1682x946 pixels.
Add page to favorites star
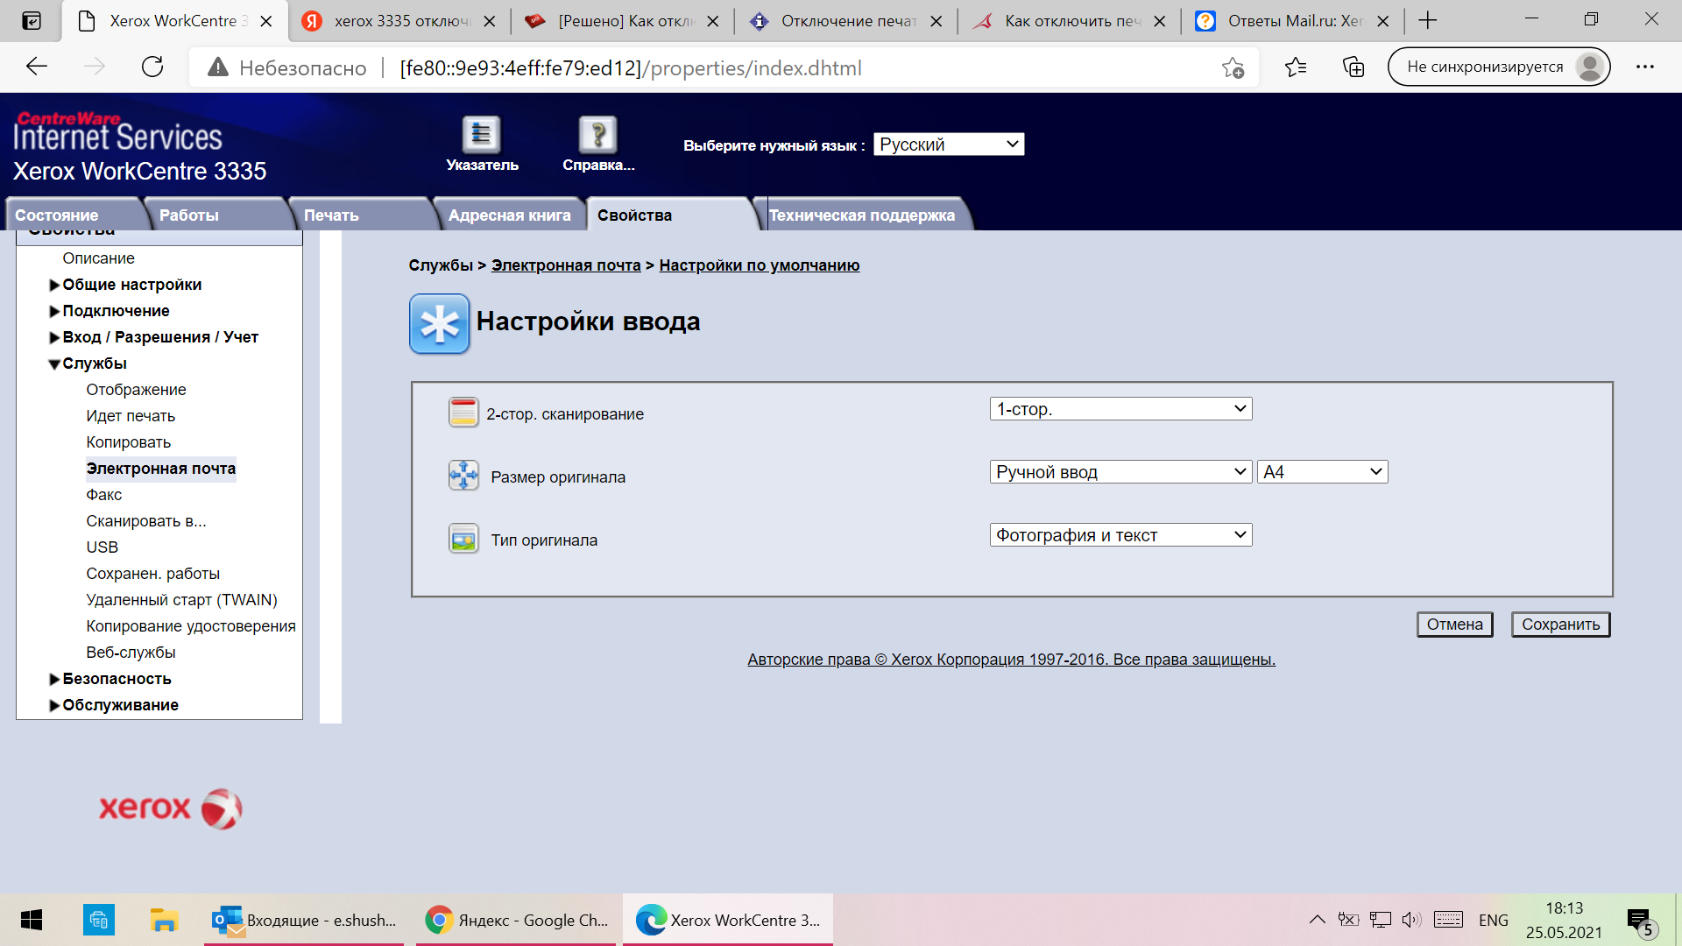[1233, 67]
